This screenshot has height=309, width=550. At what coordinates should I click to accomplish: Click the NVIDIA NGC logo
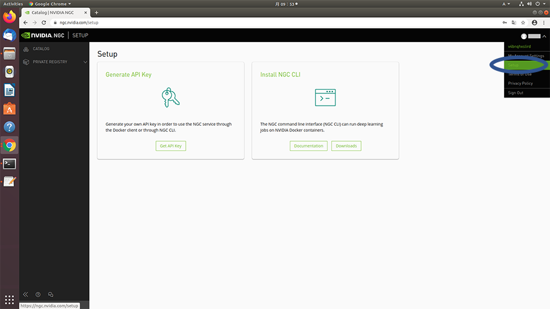click(x=42, y=35)
